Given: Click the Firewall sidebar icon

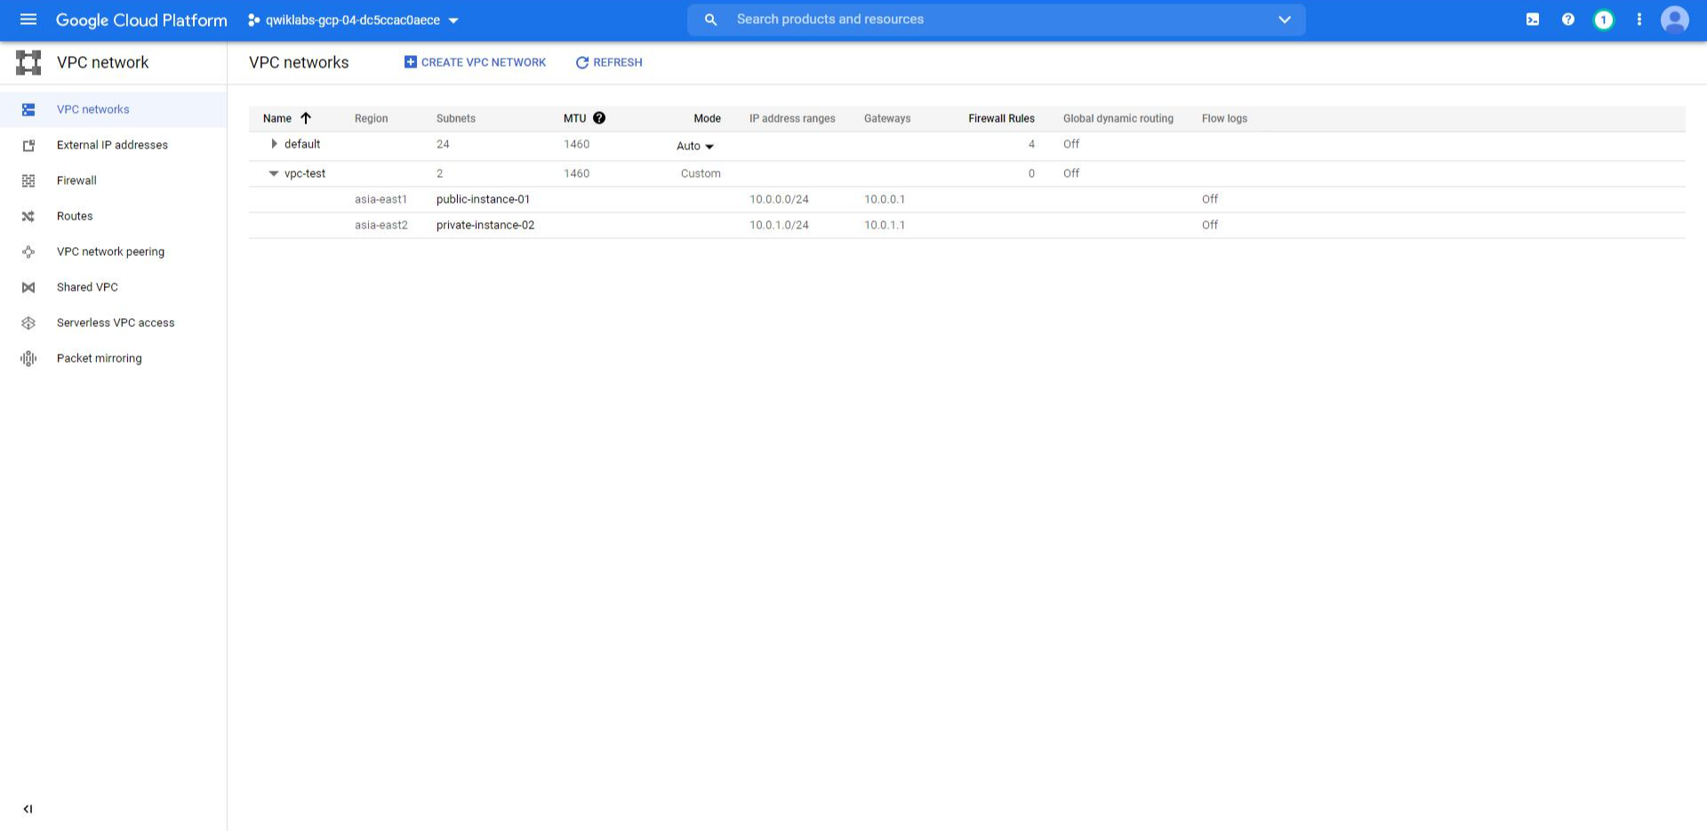Looking at the screenshot, I should (28, 180).
